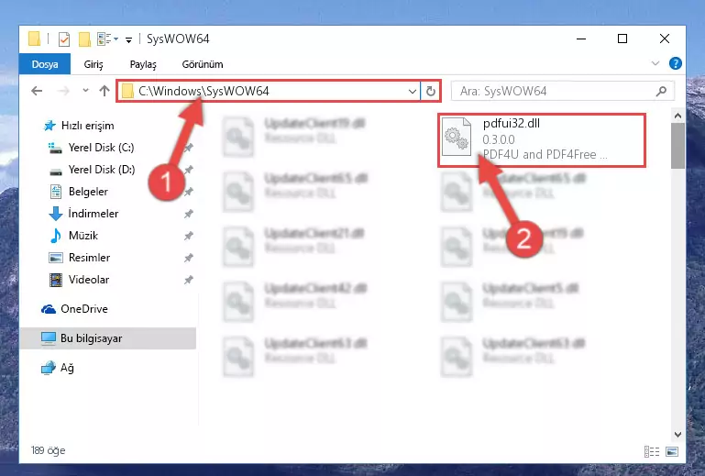This screenshot has height=476, width=705.
Task: Switch to details view in status bar
Action: coord(652,451)
